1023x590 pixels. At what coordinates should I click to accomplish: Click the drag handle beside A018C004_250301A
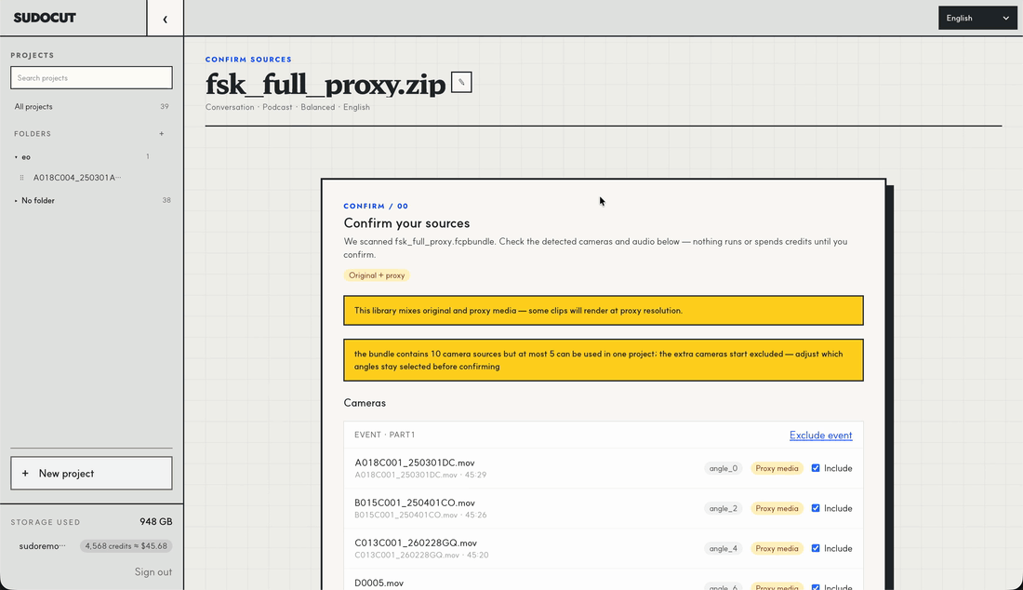coord(21,178)
